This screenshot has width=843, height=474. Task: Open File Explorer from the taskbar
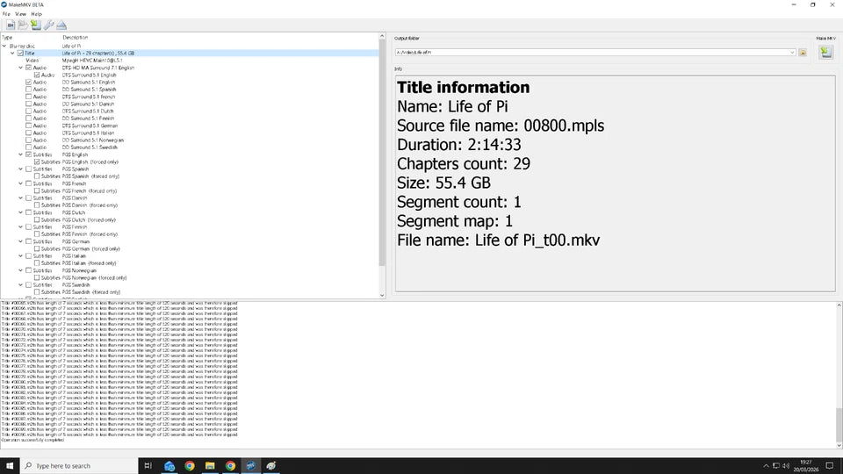coord(210,465)
